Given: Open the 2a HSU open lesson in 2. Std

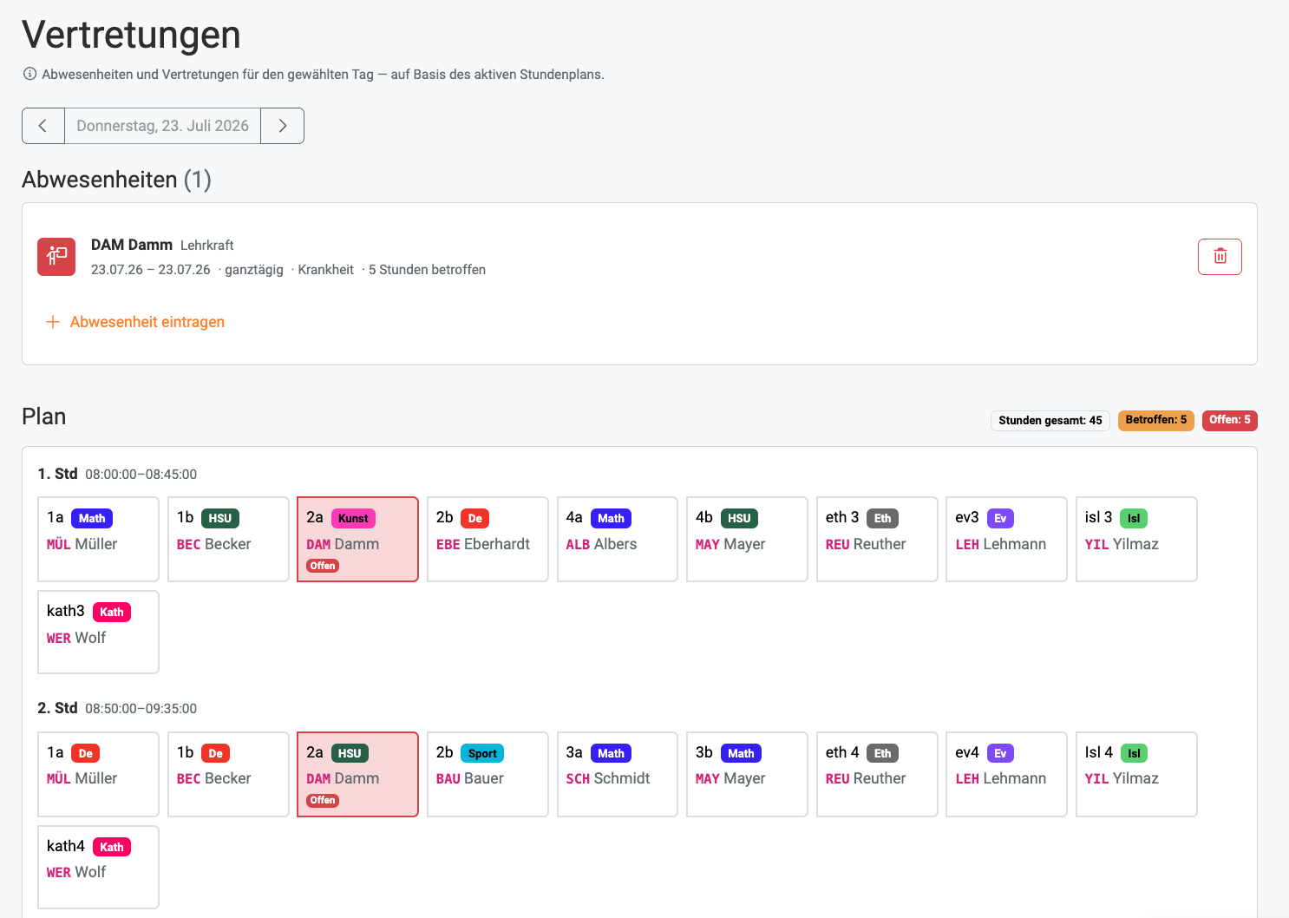Looking at the screenshot, I should coord(357,774).
